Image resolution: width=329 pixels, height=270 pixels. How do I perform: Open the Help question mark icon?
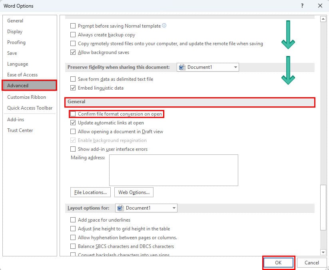tap(302, 6)
